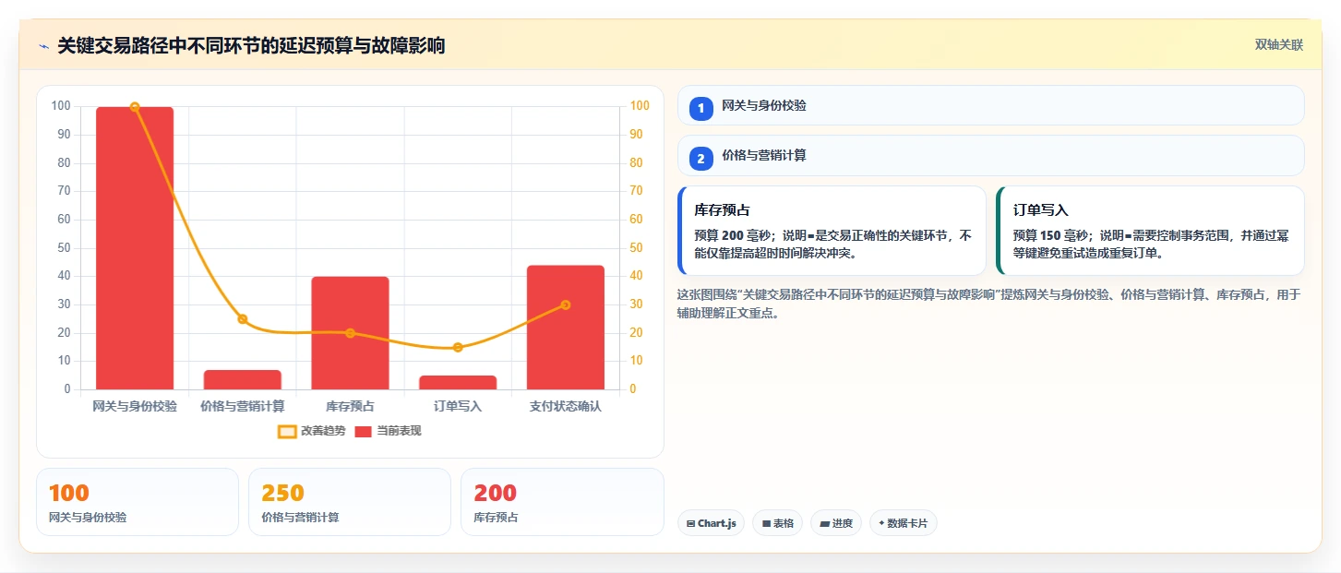Click the 订单写入 x-axis label

[x=458, y=406]
